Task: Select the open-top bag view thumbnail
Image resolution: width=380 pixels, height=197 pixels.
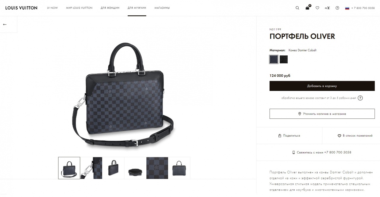Action: pyautogui.click(x=135, y=168)
